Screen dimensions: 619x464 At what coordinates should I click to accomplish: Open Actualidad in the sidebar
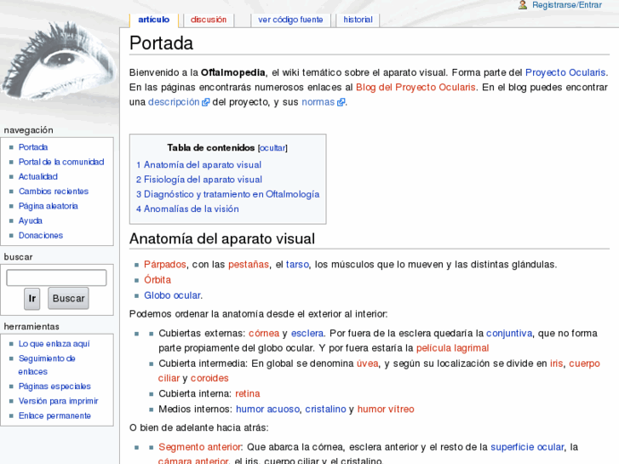coord(38,176)
